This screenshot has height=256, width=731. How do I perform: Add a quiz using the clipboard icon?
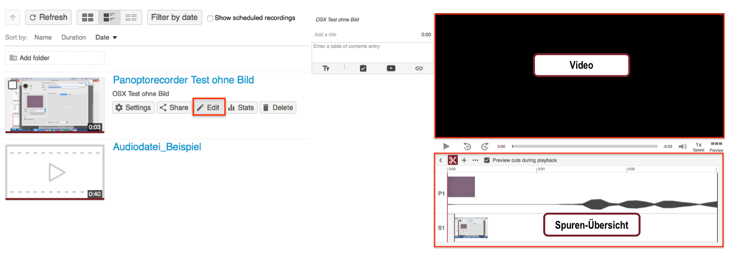tap(363, 68)
